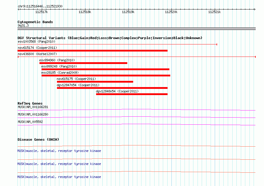Click the MUSK|NM_001166281 gene label
The width and height of the screenshot is (264, 186).
(x=33, y=107)
